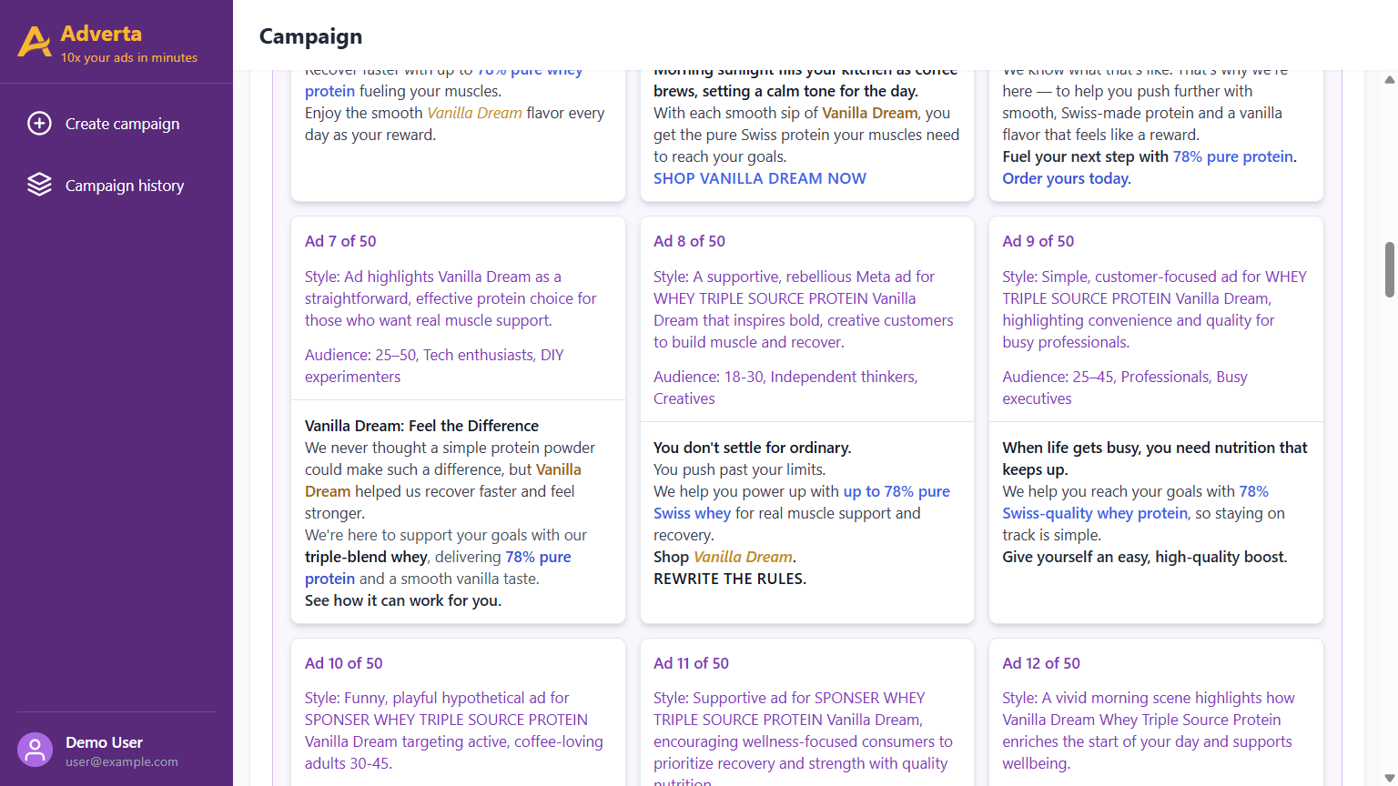The width and height of the screenshot is (1398, 786).
Task: Go to Campaign history
Action: coord(124,186)
